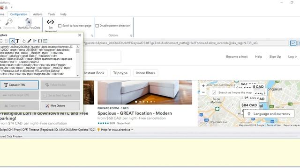
Task: Click the Capture HTML button
Action: [19, 85]
